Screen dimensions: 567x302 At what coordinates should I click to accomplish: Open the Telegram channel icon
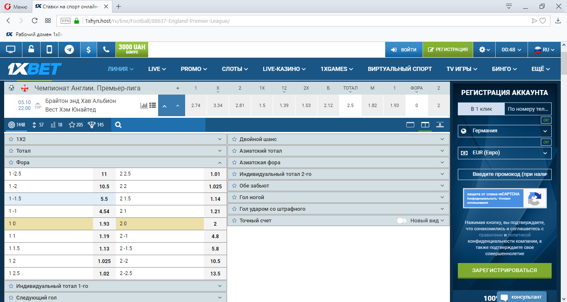[x=69, y=49]
